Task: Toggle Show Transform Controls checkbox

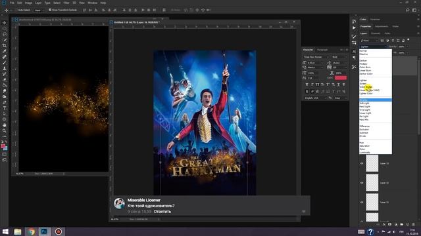Action: [50, 10]
